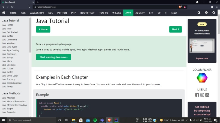Open Cortana circle icon in taskbar

coord(60,120)
